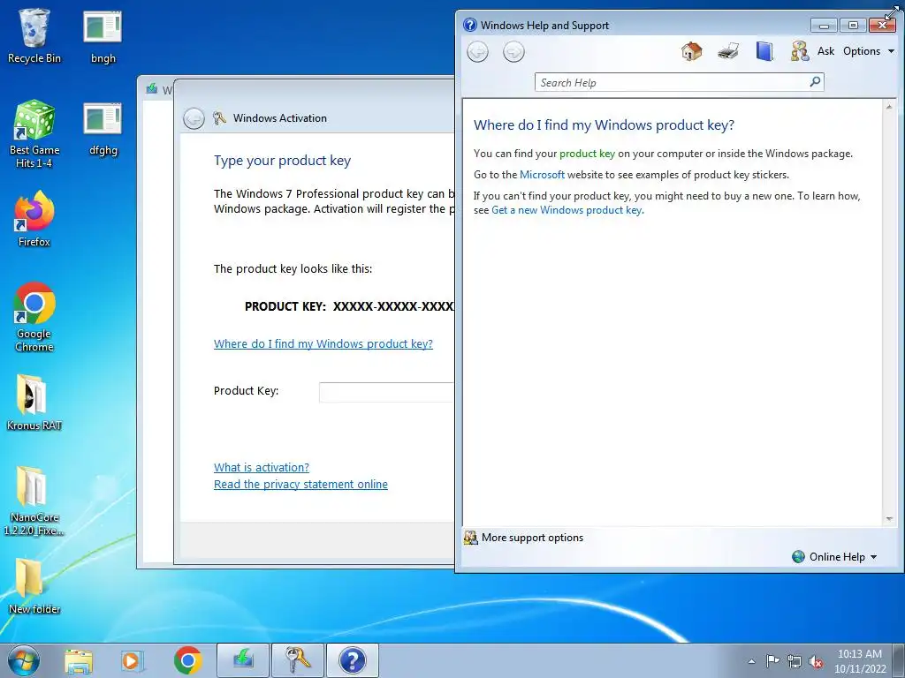Viewport: 905px width, 678px height.
Task: Open the Online Help dropdown
Action: (834, 556)
